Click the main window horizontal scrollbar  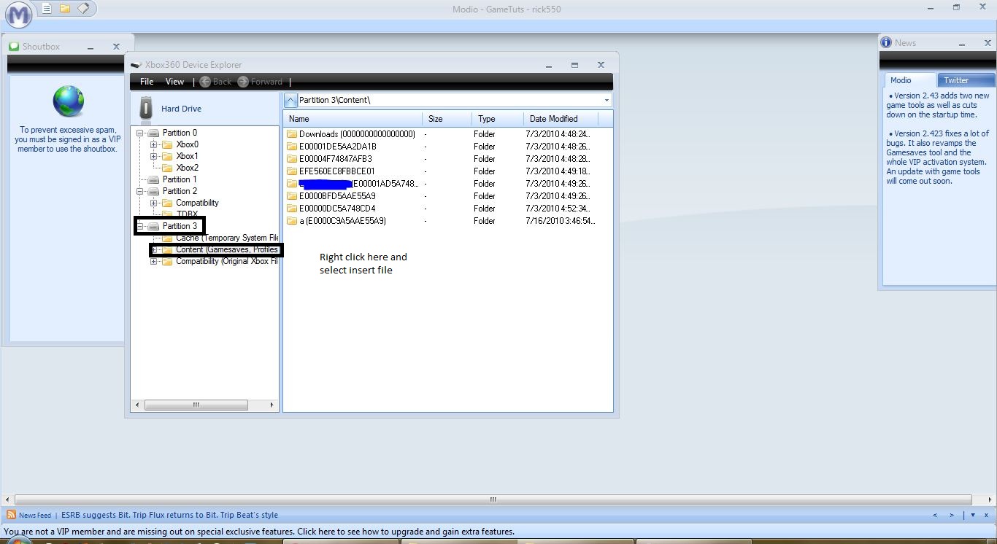coord(493,500)
